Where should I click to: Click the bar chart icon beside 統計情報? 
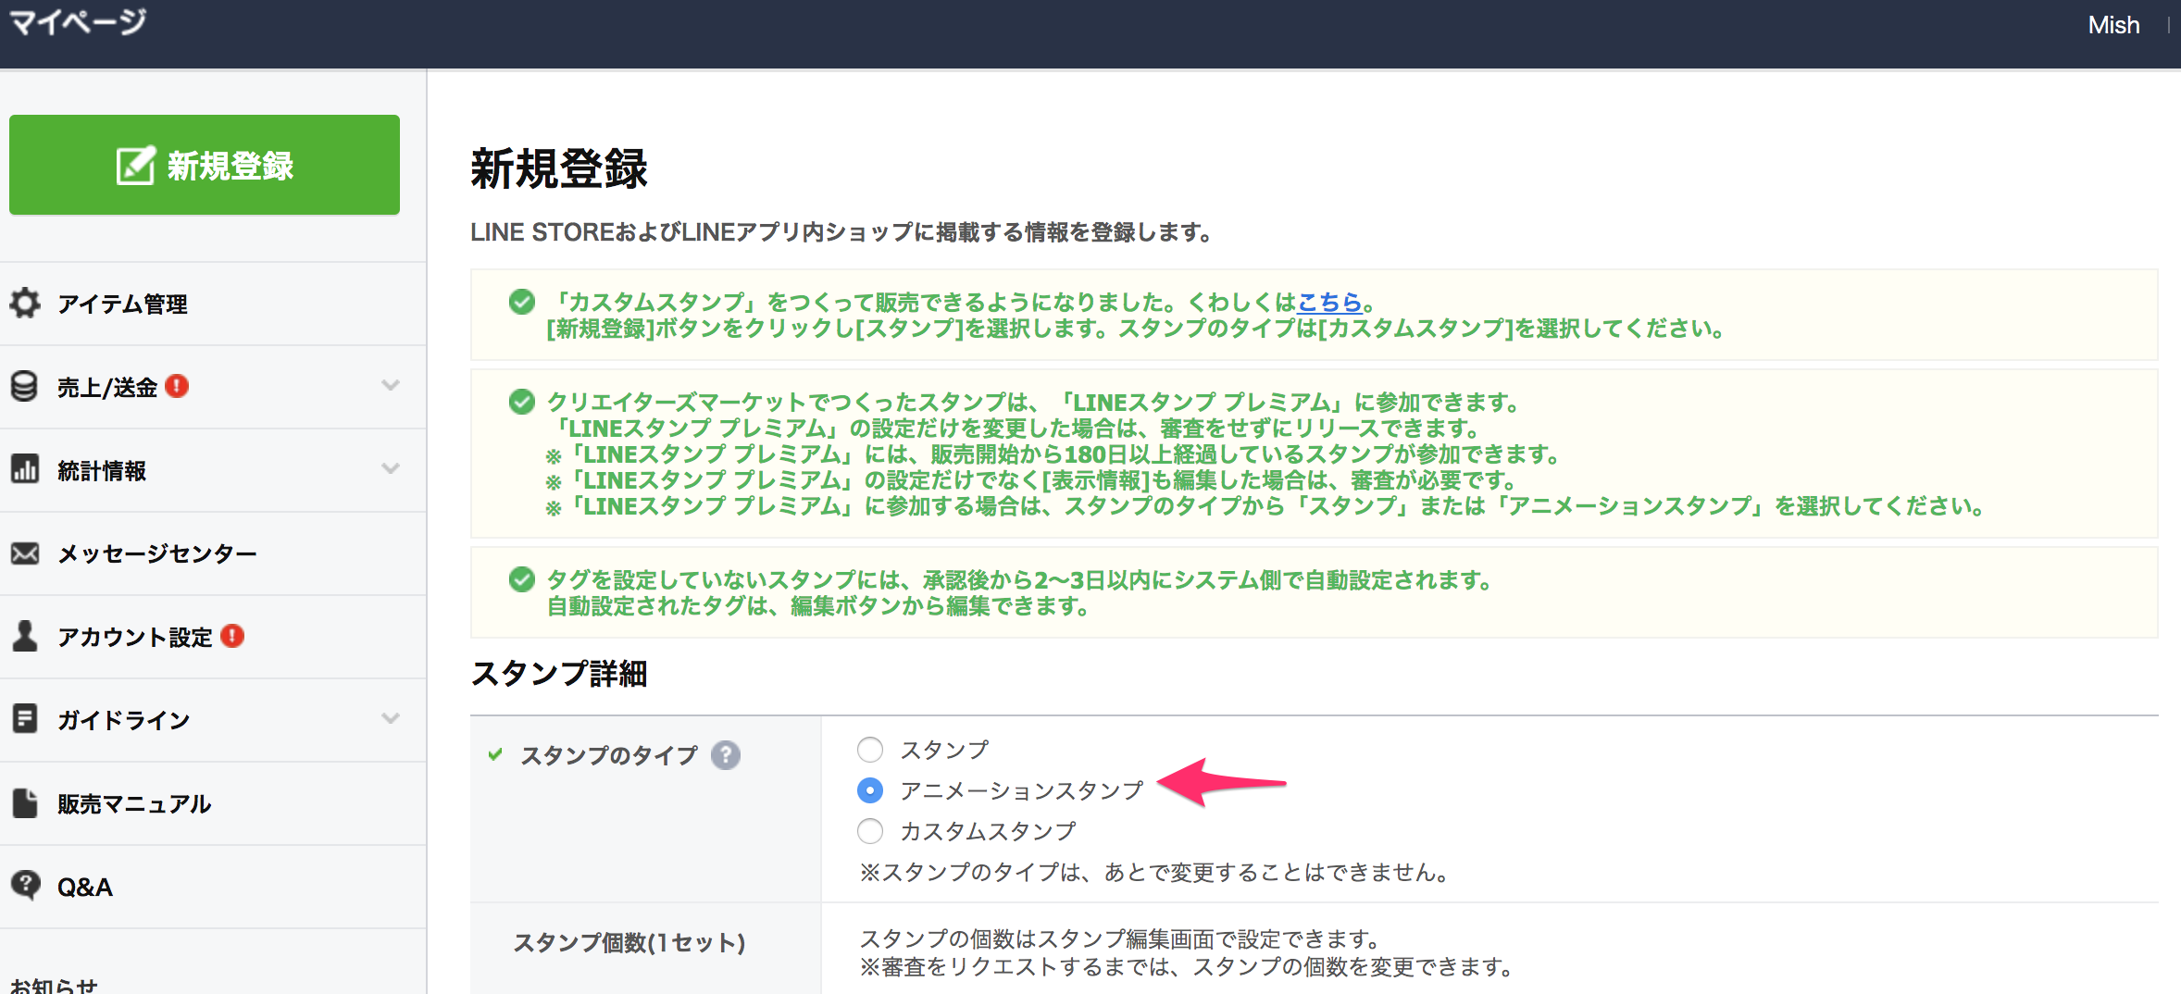pyautogui.click(x=25, y=469)
